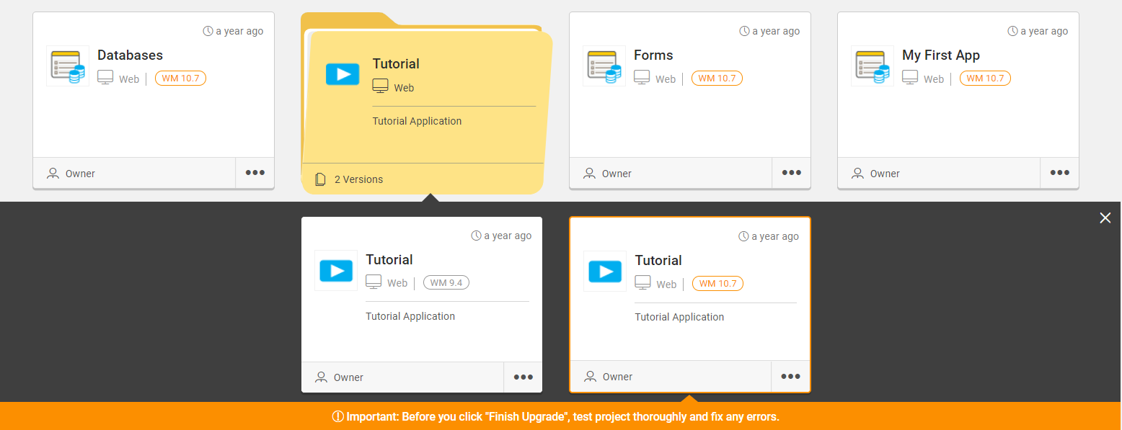Click the Forms application icon
Image resolution: width=1122 pixels, height=430 pixels.
point(604,66)
